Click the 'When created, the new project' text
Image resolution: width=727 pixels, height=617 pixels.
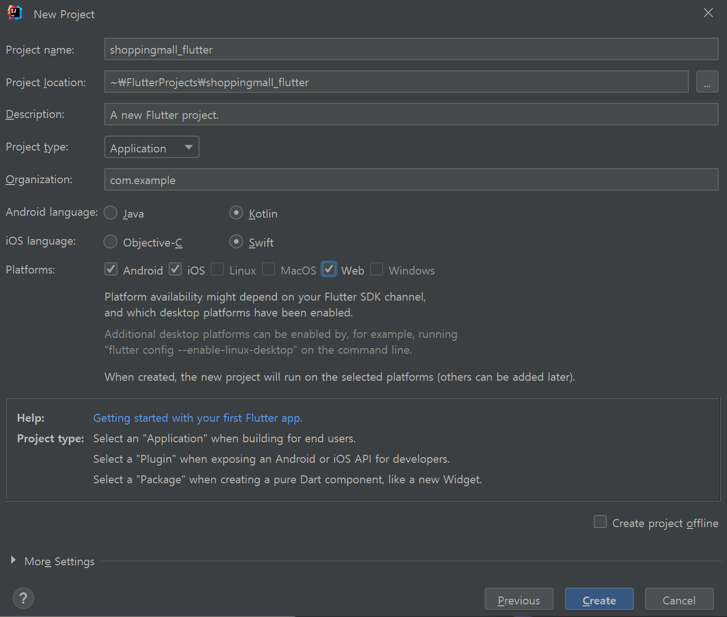tap(340, 377)
